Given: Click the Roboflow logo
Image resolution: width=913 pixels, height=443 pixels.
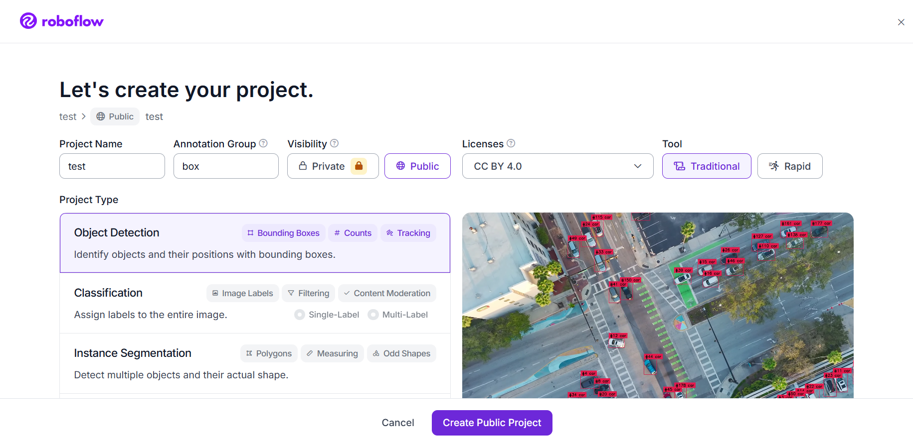Looking at the screenshot, I should pyautogui.click(x=61, y=21).
